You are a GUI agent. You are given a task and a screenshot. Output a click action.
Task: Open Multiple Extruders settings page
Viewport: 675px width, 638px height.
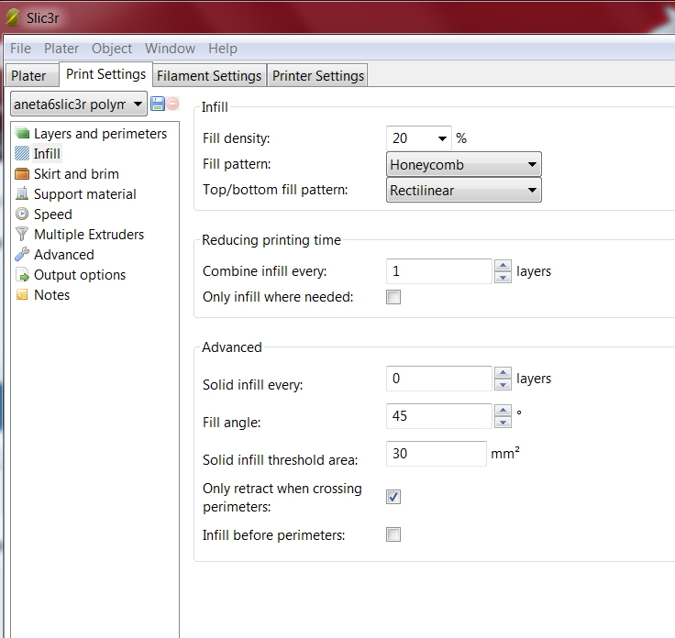coord(89,235)
